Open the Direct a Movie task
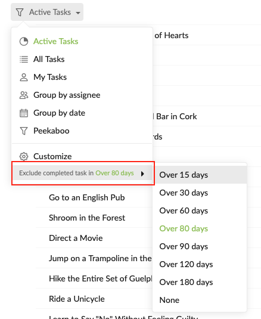261x319 pixels. pos(76,238)
